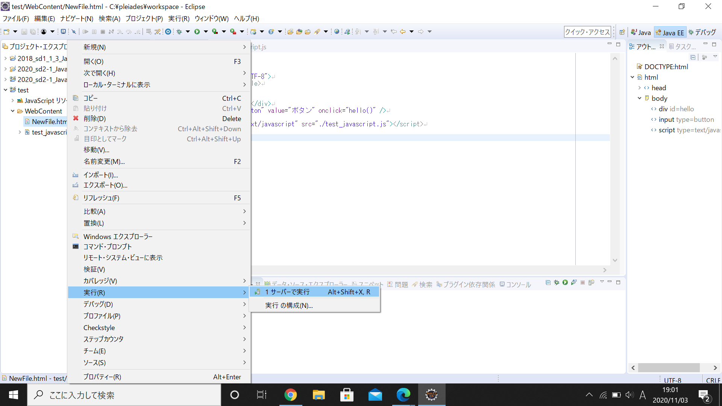Image resolution: width=722 pixels, height=406 pixels.
Task: Start the server with the Servers view play icon
Action: (565, 283)
